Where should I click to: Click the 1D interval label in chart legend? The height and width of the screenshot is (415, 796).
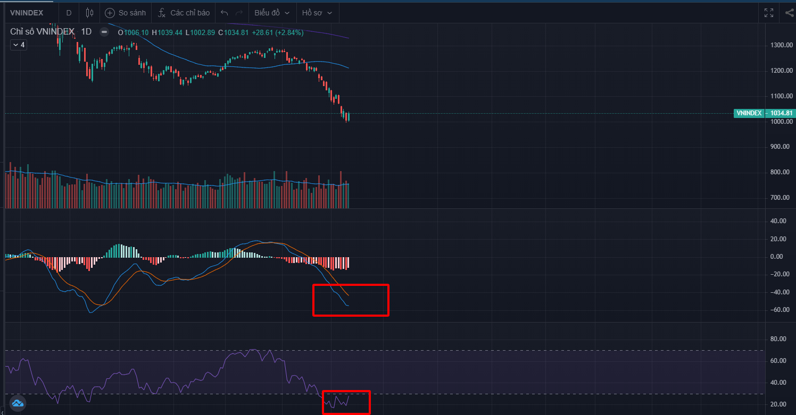(x=86, y=32)
